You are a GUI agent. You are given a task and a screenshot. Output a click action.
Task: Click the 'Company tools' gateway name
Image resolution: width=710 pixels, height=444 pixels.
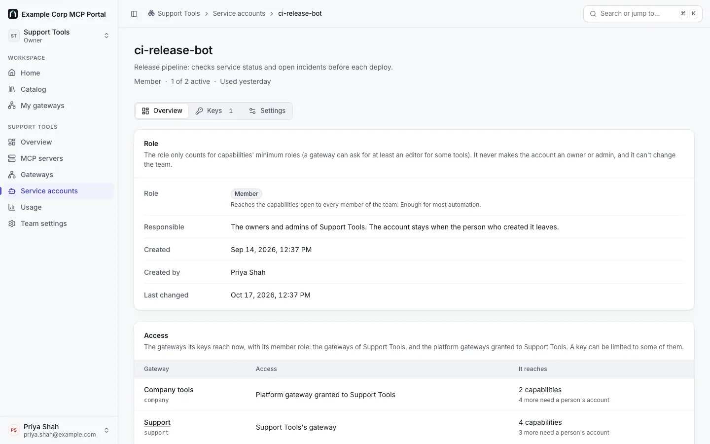point(169,390)
